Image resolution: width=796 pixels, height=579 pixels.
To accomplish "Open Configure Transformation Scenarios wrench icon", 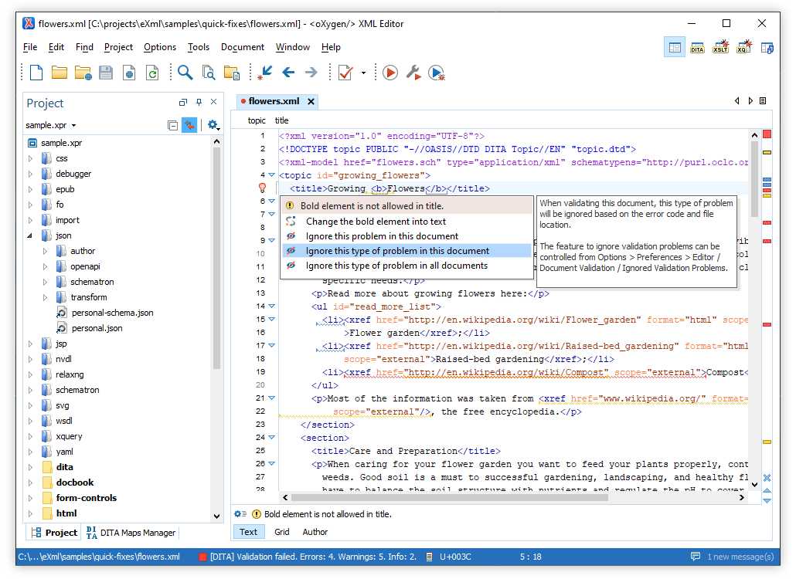I will [x=413, y=73].
